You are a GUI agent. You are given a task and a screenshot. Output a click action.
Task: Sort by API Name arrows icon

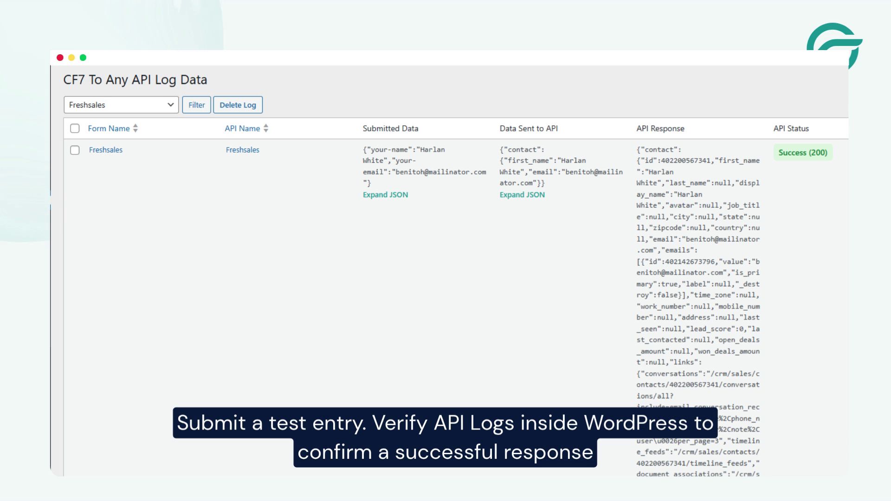266,128
